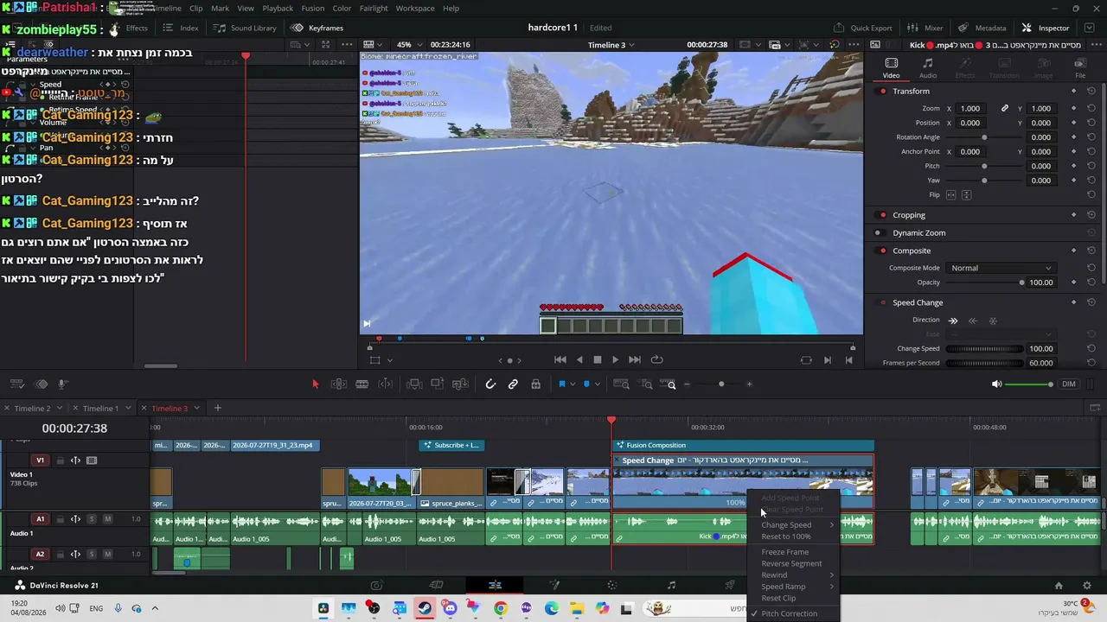Open the Composite Mode dropdown
1107x622 pixels.
coord(1001,268)
